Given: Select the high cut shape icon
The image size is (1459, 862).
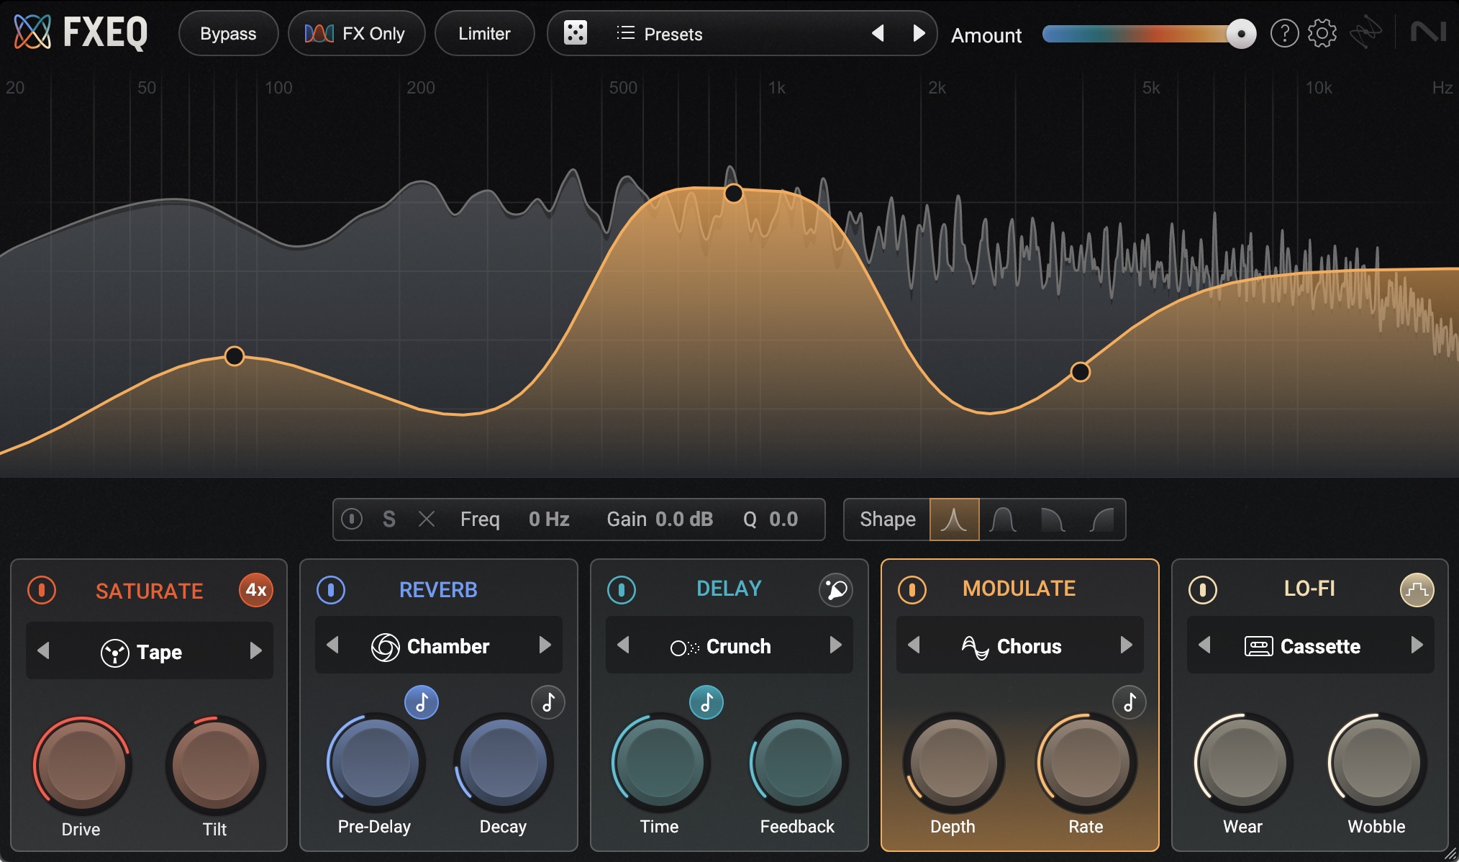Looking at the screenshot, I should (1053, 519).
